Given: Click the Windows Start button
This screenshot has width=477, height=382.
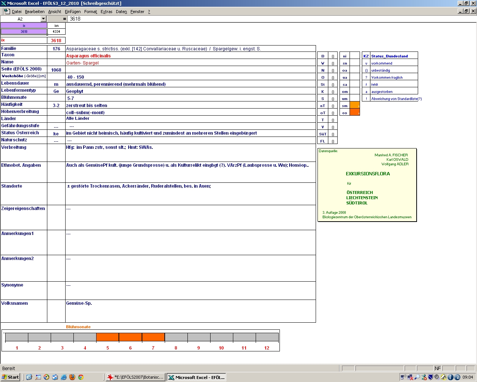Looking at the screenshot, I should 10,377.
